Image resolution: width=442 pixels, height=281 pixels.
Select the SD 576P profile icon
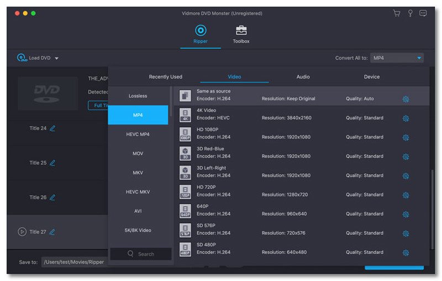185,230
